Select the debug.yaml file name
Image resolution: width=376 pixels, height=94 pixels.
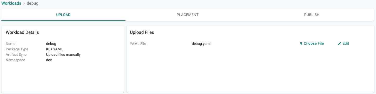[201, 44]
